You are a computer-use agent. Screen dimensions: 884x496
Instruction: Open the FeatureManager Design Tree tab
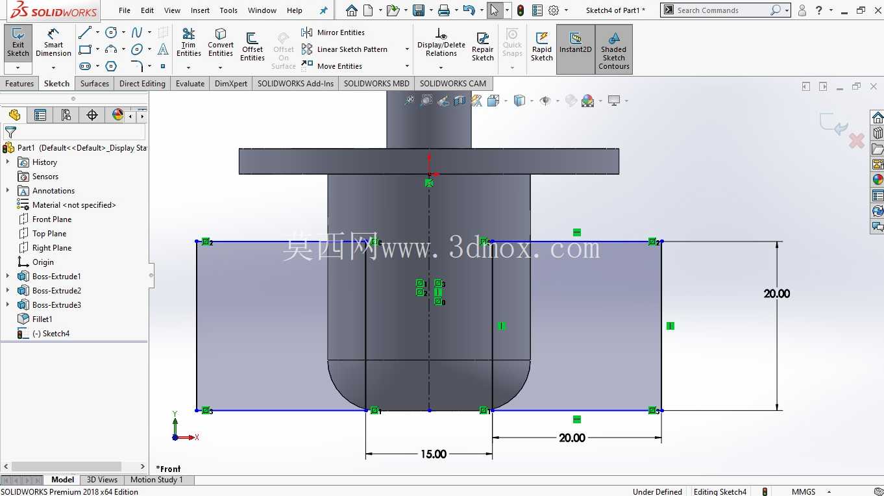point(14,115)
